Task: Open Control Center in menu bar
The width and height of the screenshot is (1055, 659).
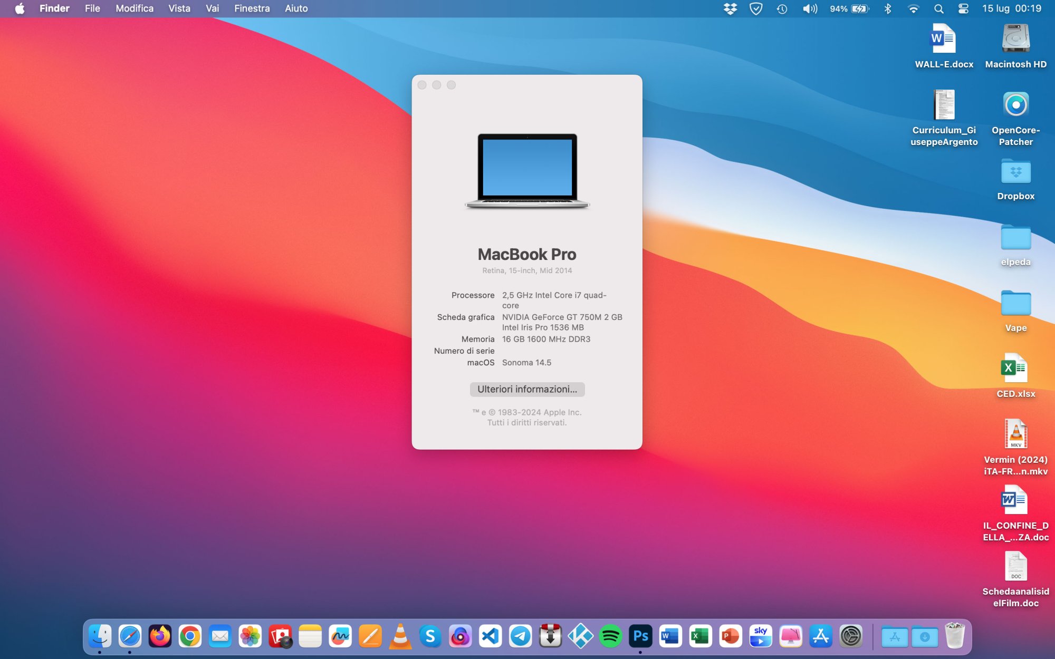Action: coord(963,8)
